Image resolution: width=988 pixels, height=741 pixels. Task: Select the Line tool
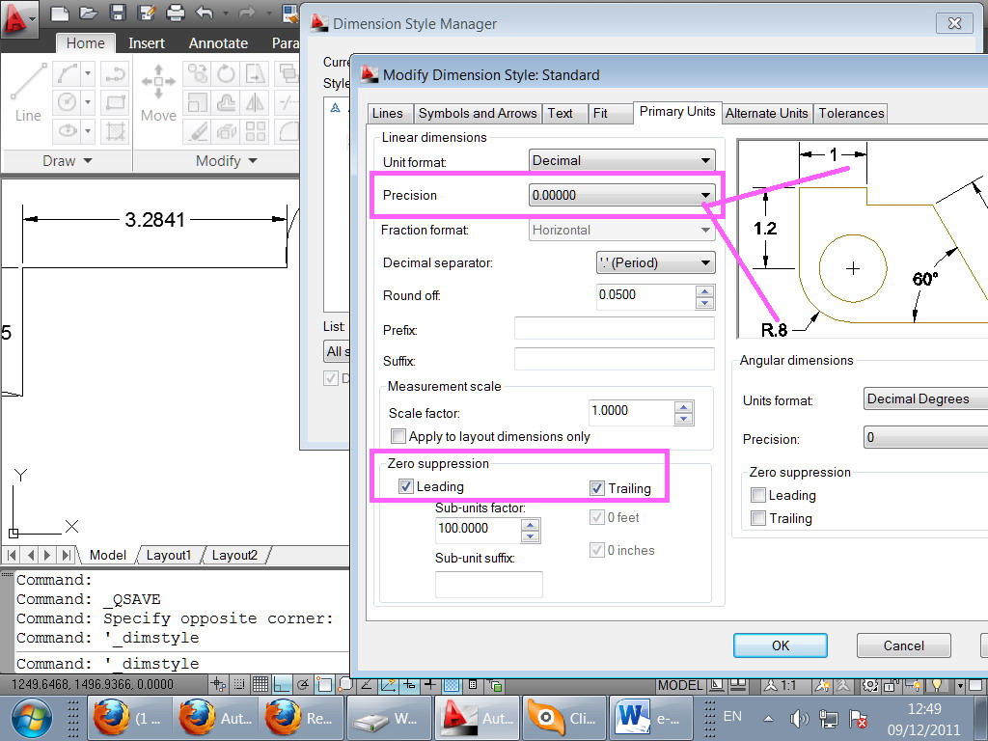[28, 92]
